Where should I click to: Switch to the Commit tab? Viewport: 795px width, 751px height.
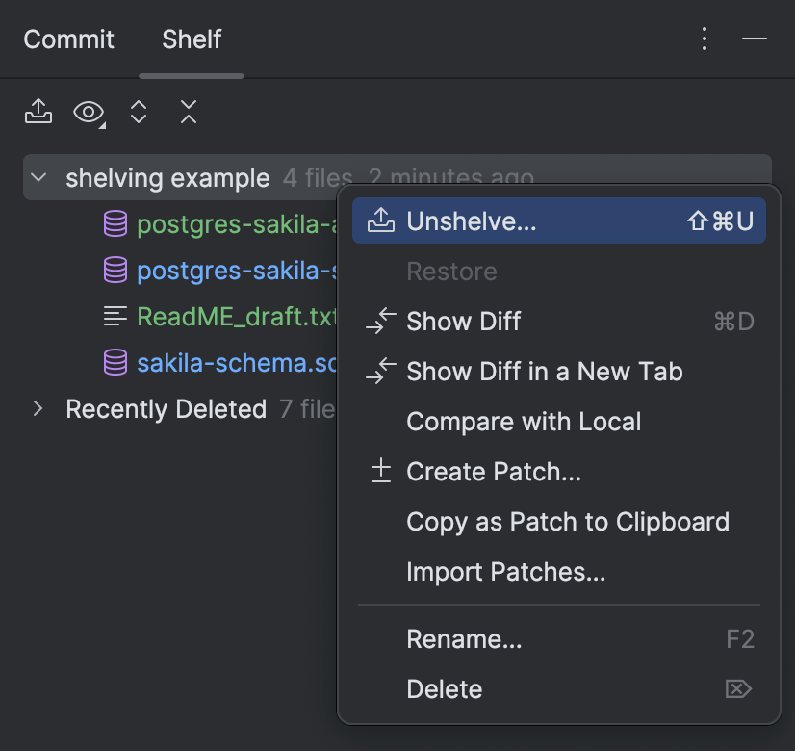click(x=68, y=39)
